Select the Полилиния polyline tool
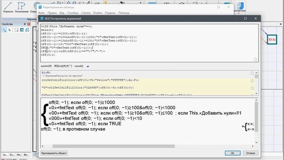 tap(22, 7)
